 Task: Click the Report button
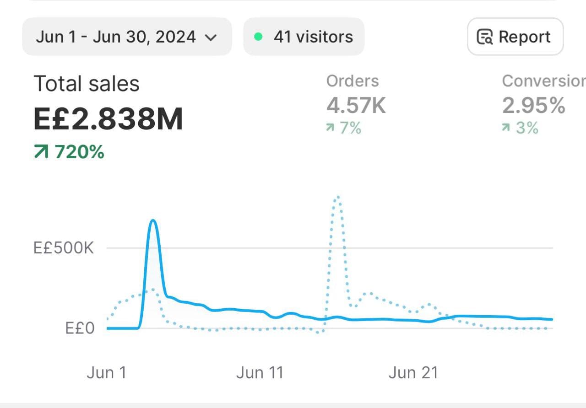[515, 37]
